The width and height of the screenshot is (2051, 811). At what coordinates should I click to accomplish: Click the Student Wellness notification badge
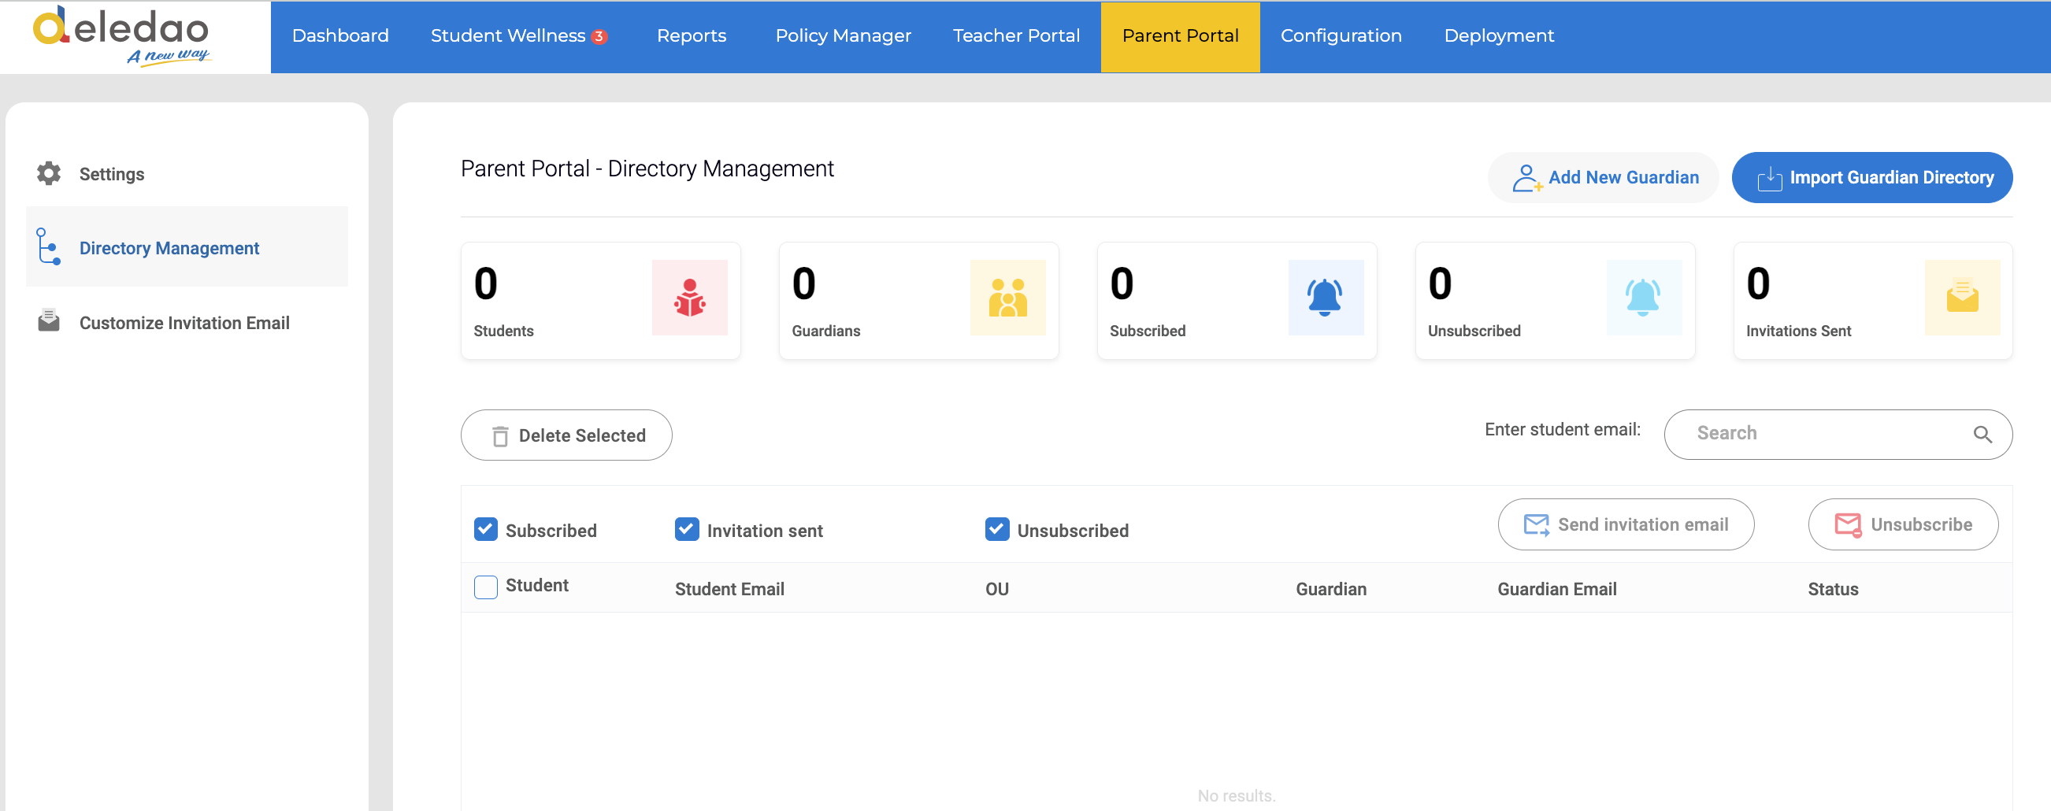[599, 36]
